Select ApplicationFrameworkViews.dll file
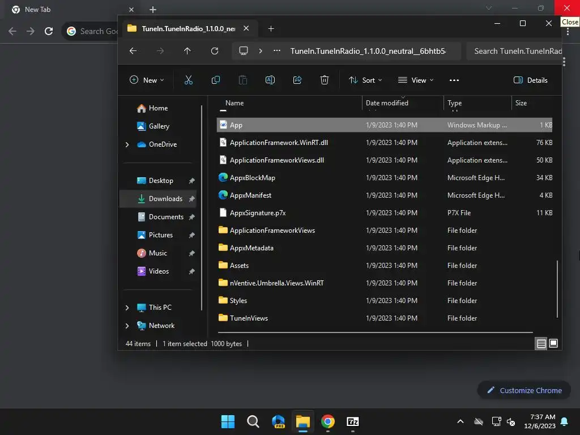Screen dimensions: 580x435 point(385,160)
